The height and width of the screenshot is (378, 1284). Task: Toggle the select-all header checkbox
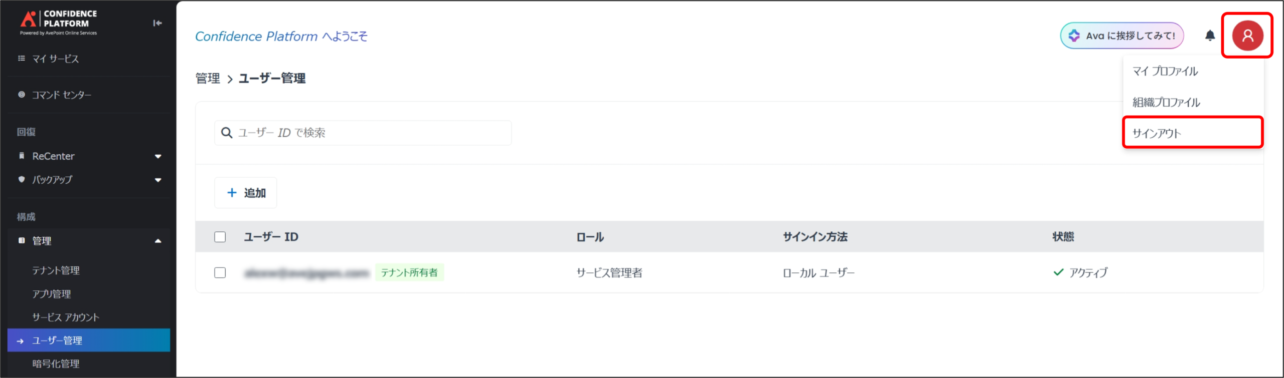point(220,237)
